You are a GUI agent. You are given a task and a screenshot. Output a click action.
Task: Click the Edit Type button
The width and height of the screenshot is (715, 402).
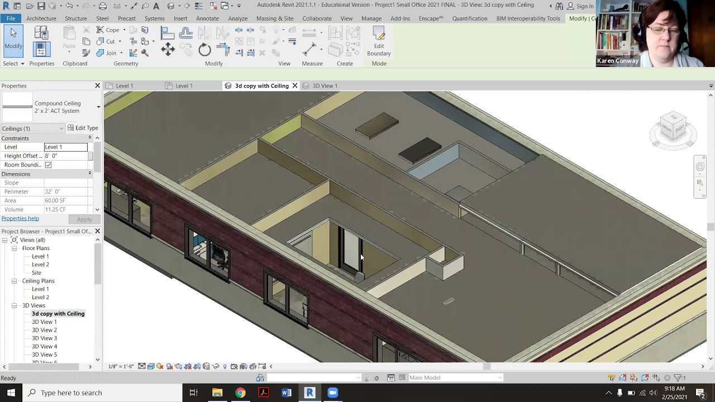pos(83,128)
